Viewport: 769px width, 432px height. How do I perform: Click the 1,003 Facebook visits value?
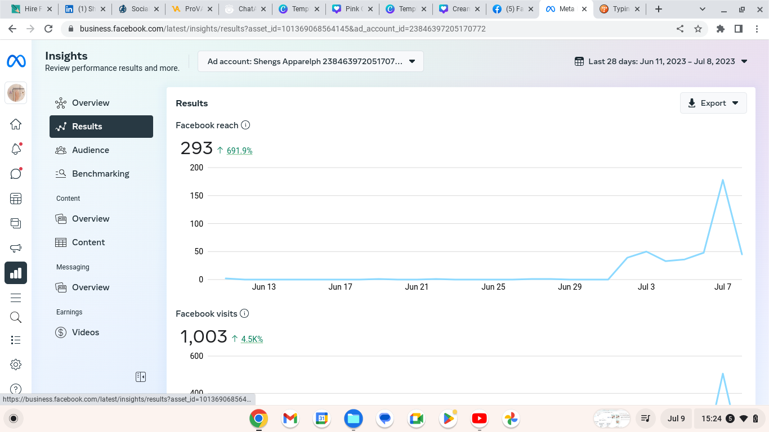click(x=204, y=337)
